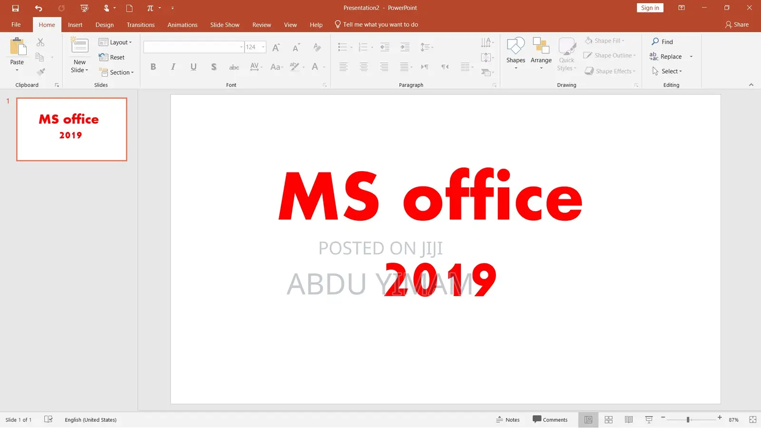
Task: Increase font size with large A icon
Action: tap(276, 47)
